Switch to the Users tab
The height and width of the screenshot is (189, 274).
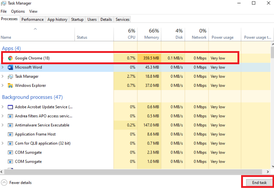92,19
